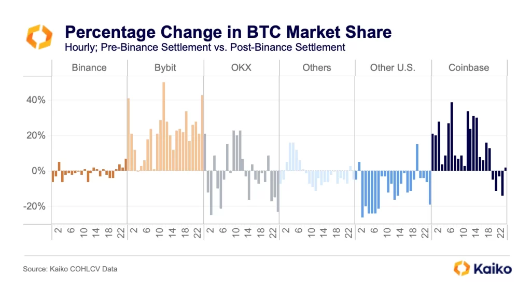Select the Others panel header
The height and width of the screenshot is (290, 531).
(x=316, y=67)
